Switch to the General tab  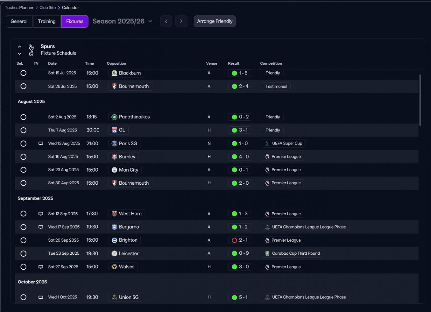(19, 21)
